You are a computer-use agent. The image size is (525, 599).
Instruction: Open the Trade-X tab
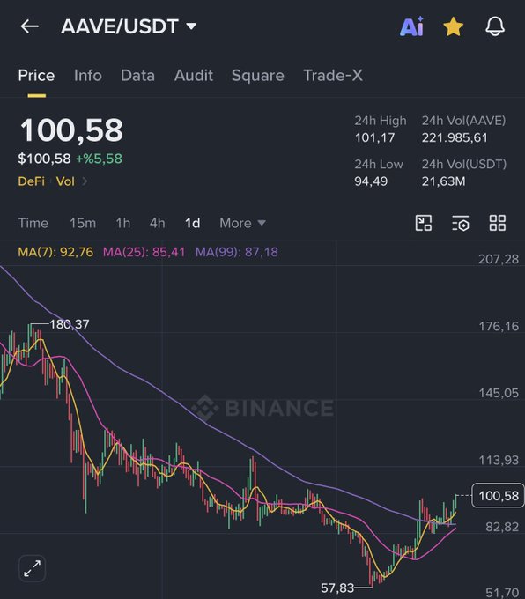click(333, 76)
